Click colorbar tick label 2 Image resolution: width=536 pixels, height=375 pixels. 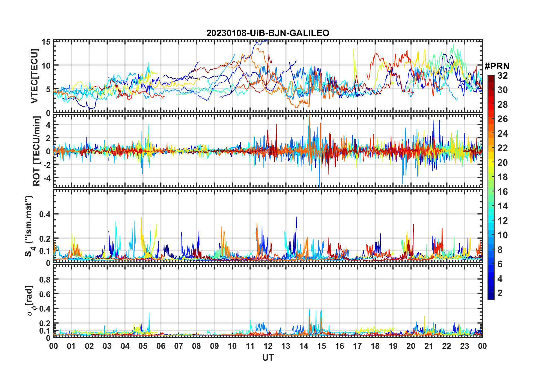click(500, 293)
